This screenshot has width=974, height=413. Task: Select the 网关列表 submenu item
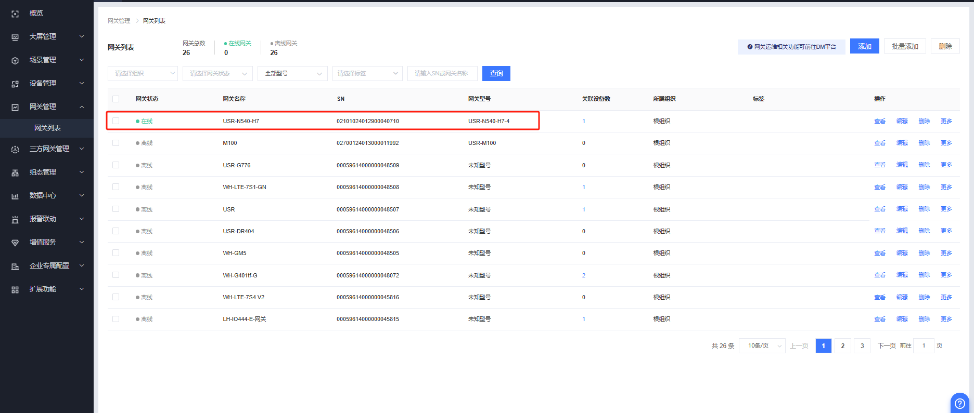pos(47,128)
